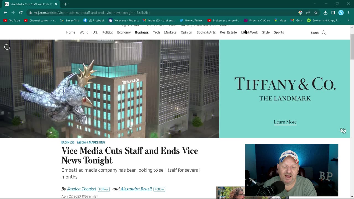Open the tab search dropdown arrow
Screen dimensions: 354x199
(x=315, y=4)
